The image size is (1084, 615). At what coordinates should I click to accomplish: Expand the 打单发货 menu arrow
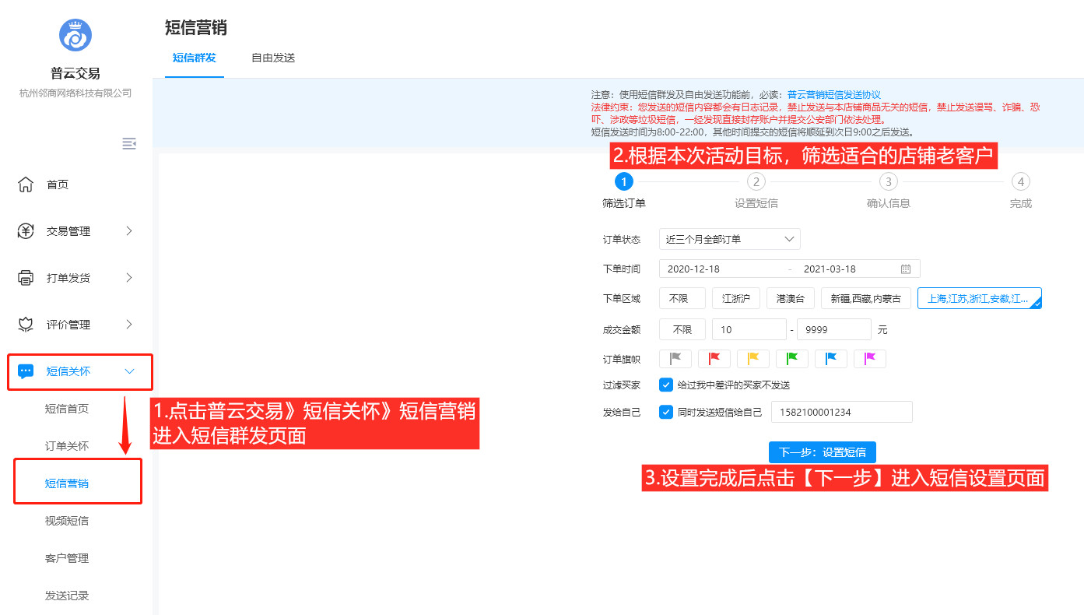pyautogui.click(x=129, y=278)
